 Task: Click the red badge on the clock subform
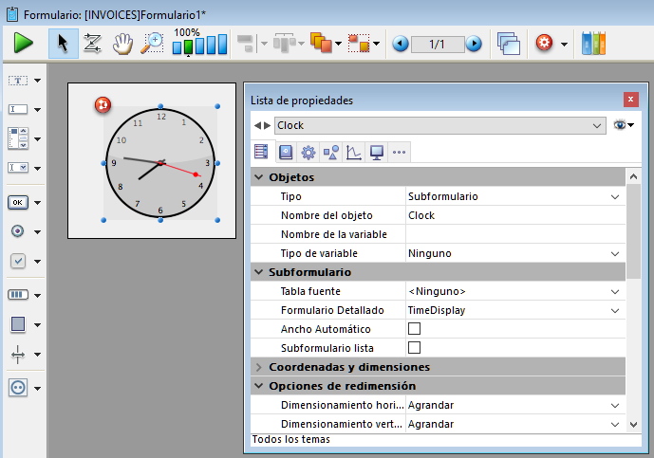point(103,105)
